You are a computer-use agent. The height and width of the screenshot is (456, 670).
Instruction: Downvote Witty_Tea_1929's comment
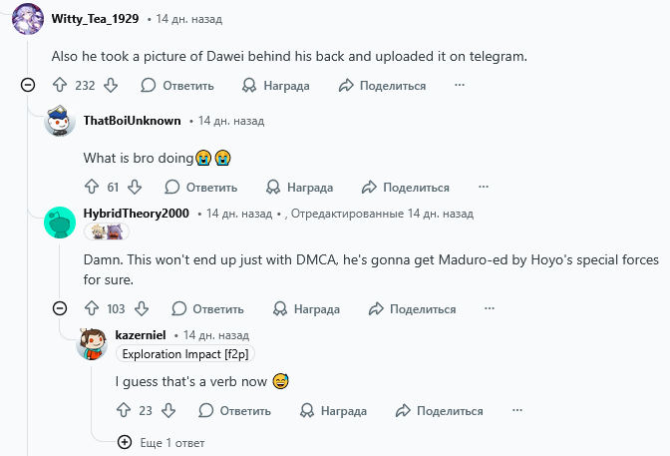(111, 86)
